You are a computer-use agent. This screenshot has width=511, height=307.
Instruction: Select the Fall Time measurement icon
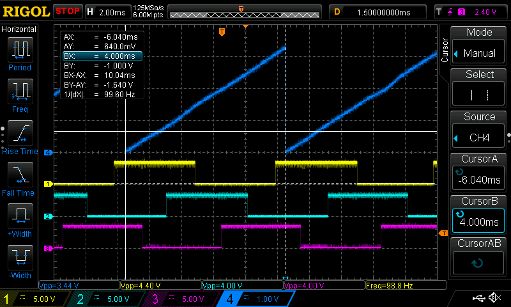20,174
